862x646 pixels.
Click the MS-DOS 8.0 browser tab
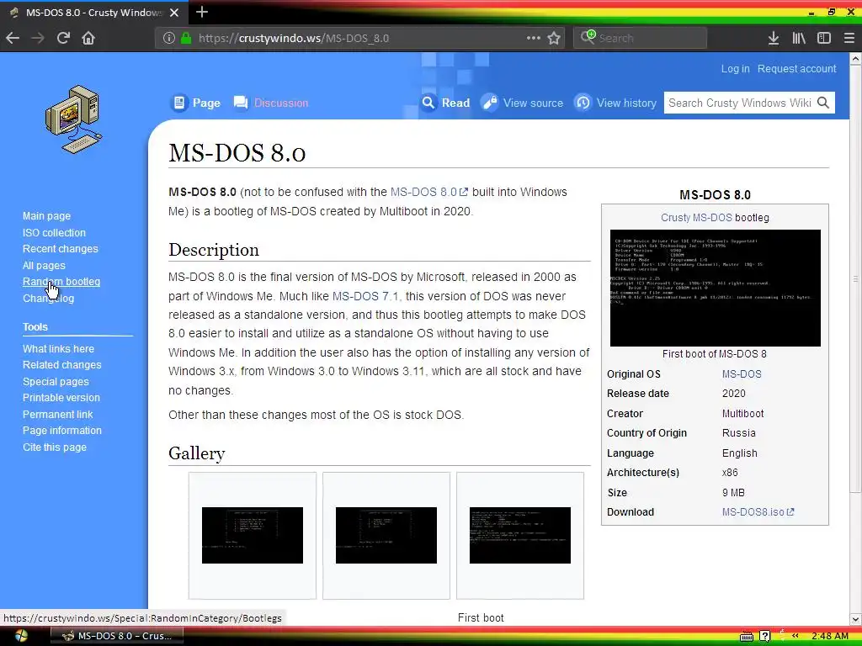click(x=94, y=12)
